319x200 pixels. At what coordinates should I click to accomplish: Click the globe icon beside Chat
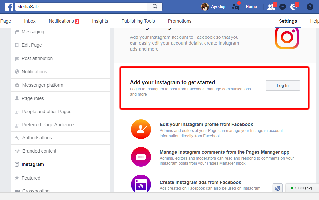(278, 188)
